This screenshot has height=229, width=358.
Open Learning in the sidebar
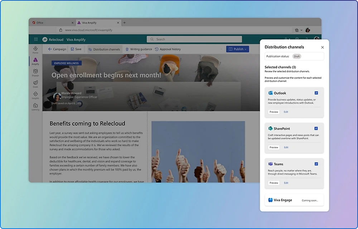coord(35,107)
